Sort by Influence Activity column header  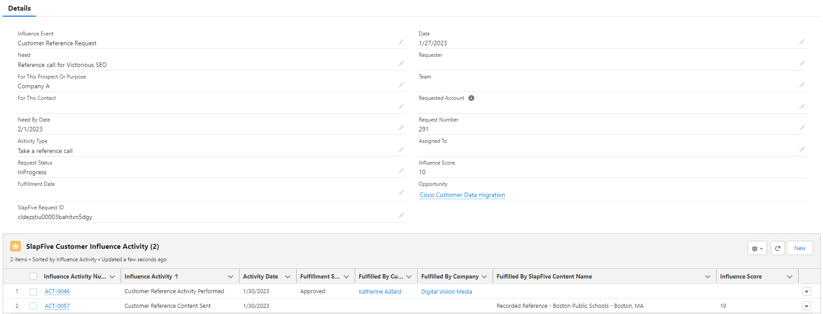pos(149,276)
